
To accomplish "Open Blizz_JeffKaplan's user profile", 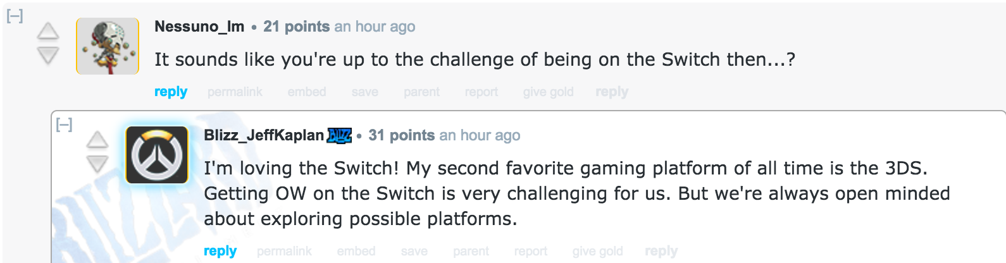I will point(264,135).
